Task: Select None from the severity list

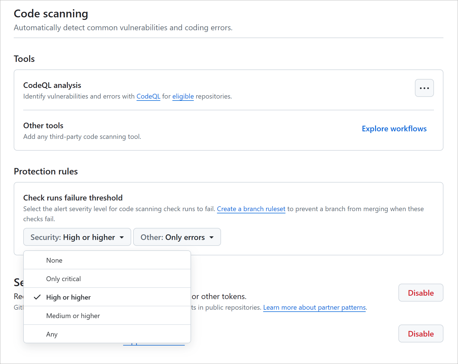Action: click(x=54, y=260)
